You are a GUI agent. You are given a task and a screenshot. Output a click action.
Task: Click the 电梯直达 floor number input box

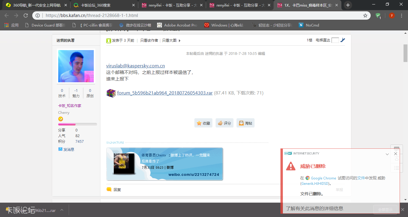pyautogui.click(x=335, y=40)
